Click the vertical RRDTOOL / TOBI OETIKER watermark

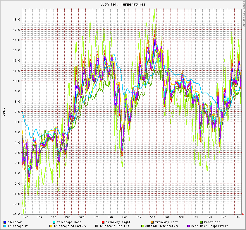coord(244,14)
